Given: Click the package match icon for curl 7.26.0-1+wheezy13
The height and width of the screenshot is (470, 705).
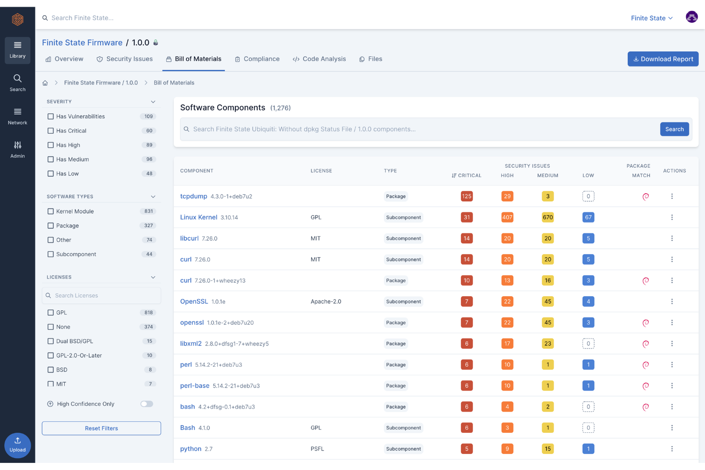Looking at the screenshot, I should (645, 280).
